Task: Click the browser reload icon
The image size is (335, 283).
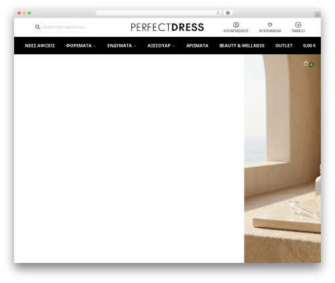Action: pyautogui.click(x=218, y=13)
